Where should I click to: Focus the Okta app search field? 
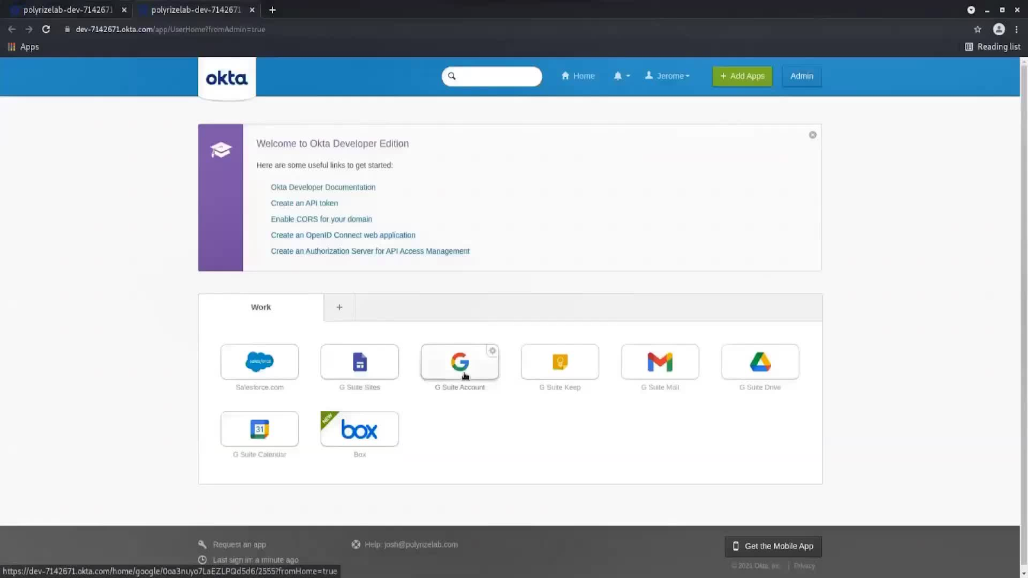(492, 76)
